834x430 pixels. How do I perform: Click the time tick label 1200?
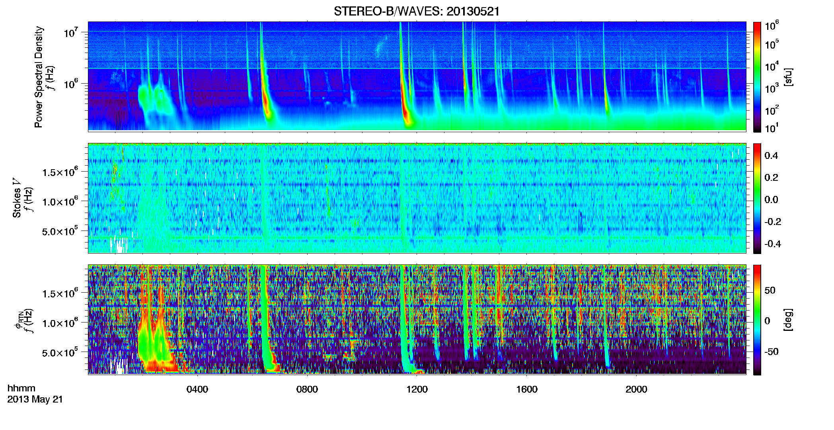(x=417, y=389)
